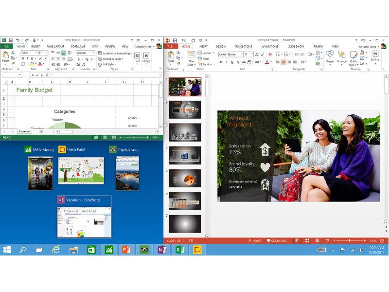
Task: Select slide 3 thumbnail in PowerPoint
Action: click(x=186, y=131)
